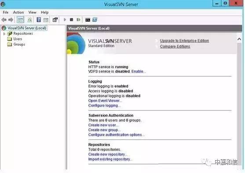Click the Create new user link

pyautogui.click(x=103, y=125)
